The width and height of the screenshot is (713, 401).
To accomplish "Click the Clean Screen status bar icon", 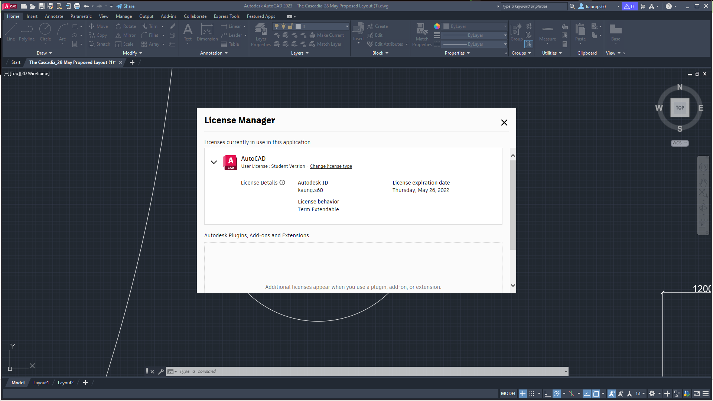I will click(x=697, y=394).
